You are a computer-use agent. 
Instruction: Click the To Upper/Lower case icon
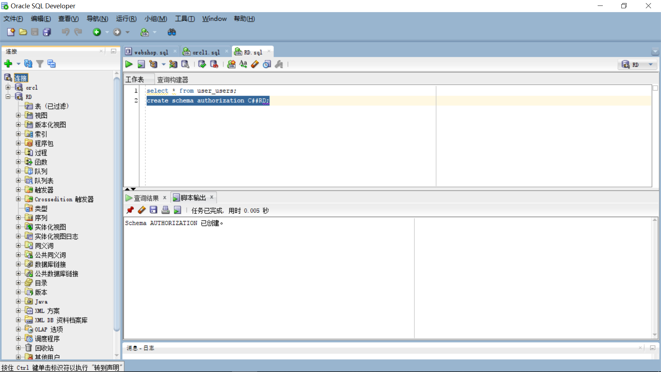click(x=243, y=64)
